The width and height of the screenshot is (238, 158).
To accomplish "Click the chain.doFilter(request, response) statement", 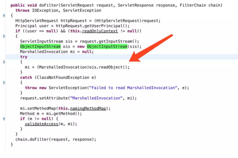I will click(x=56, y=140).
